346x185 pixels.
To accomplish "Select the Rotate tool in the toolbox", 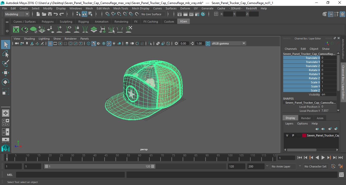I will click(x=6, y=82).
